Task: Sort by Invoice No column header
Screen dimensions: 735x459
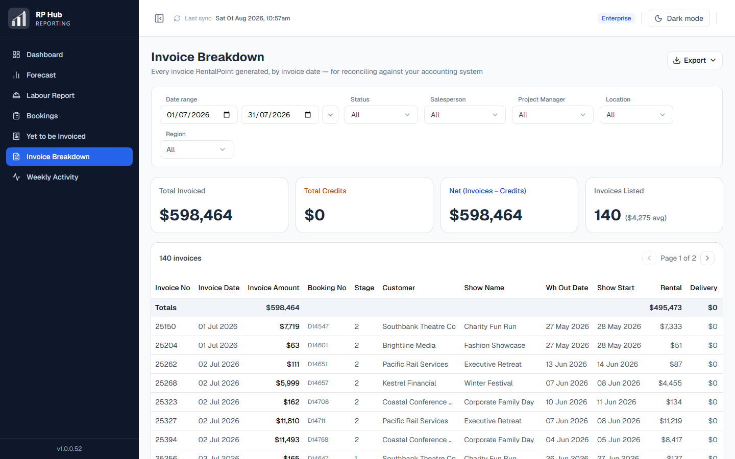Action: [173, 288]
